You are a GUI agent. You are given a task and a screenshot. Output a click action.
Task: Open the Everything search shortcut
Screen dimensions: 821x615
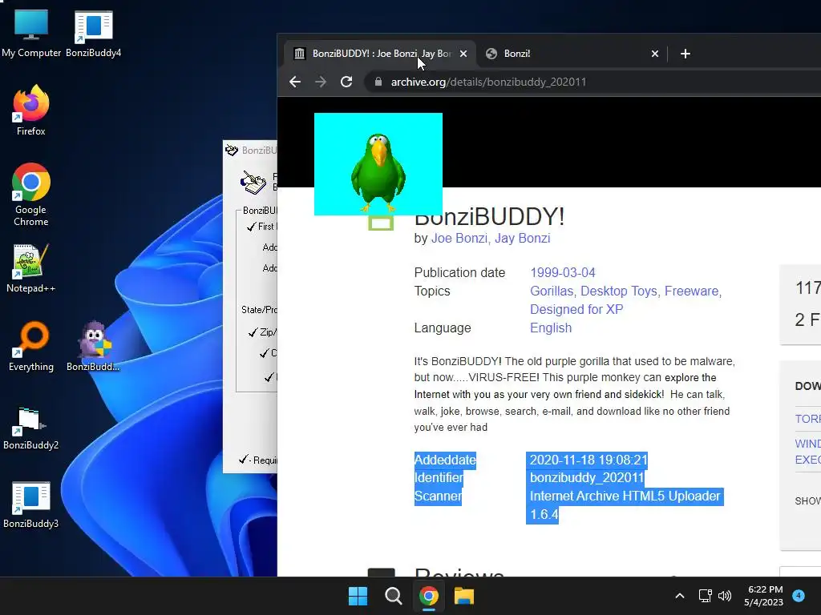[31, 347]
